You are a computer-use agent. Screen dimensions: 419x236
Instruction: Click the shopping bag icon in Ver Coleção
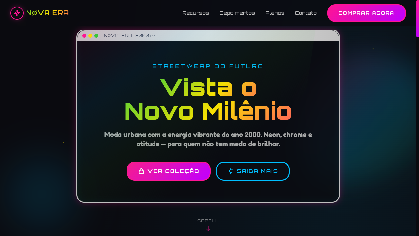tap(141, 171)
